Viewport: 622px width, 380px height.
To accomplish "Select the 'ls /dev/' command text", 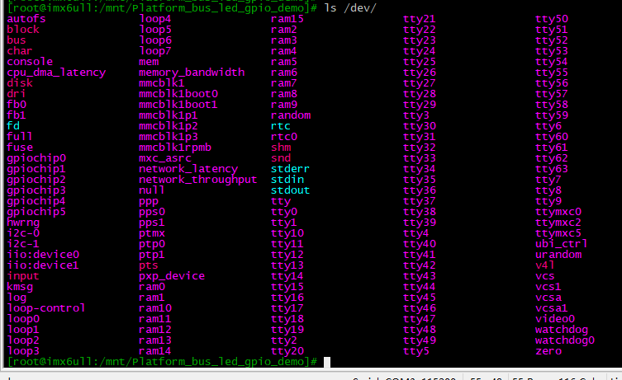I will [350, 8].
